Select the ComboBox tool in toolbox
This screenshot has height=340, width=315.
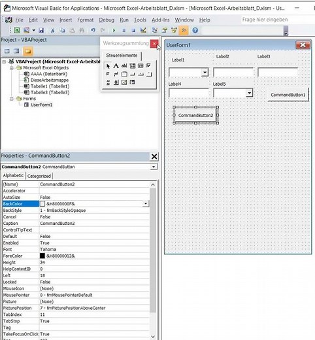133,65
